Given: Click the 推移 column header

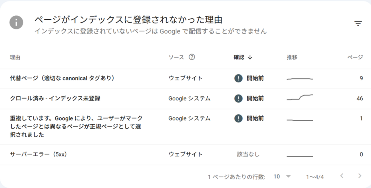Looking at the screenshot, I should [x=292, y=57].
